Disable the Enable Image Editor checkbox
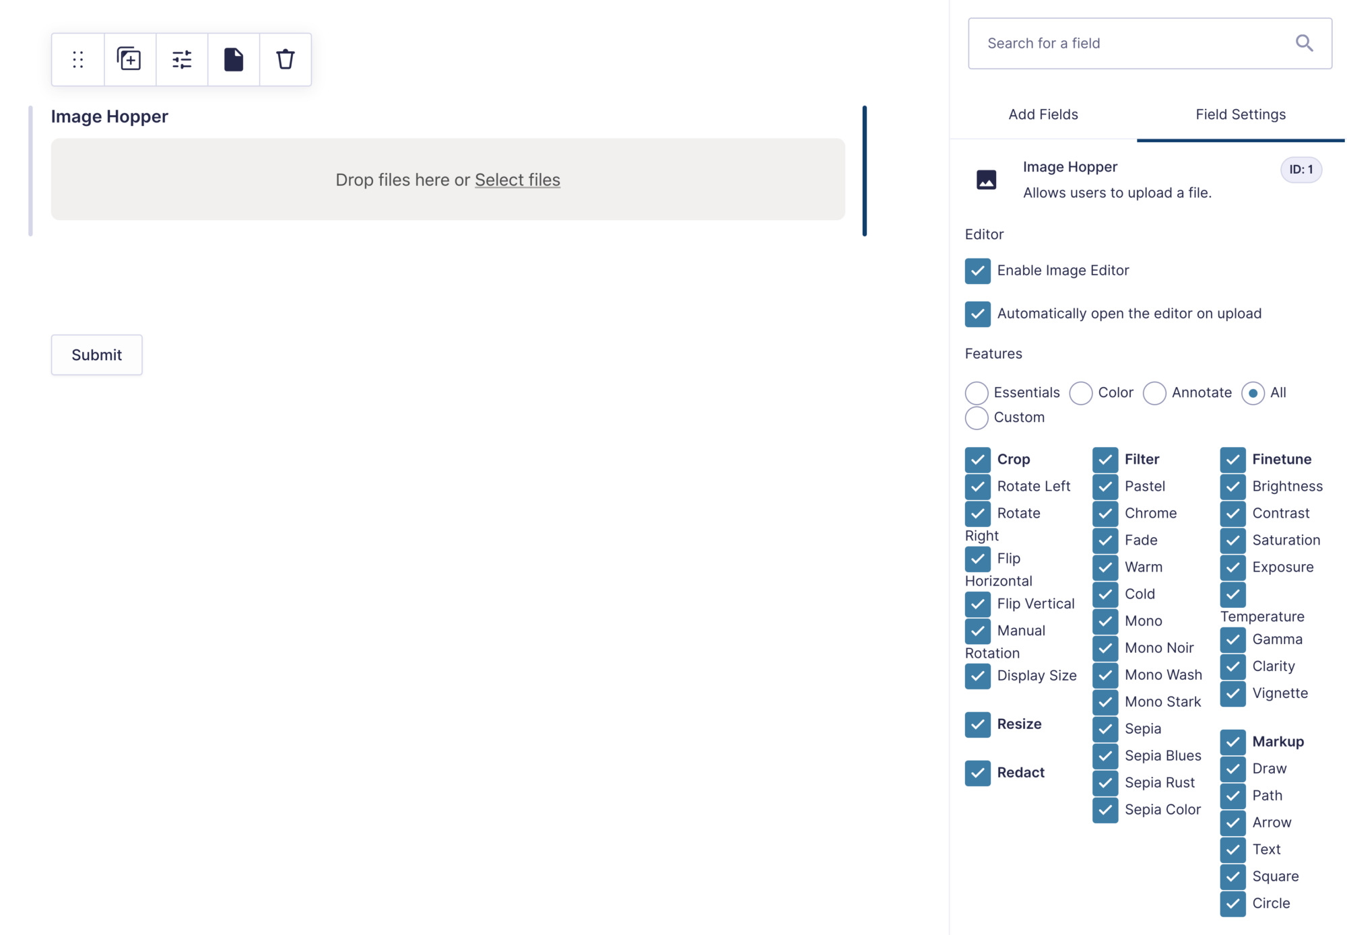This screenshot has width=1347, height=935. (977, 271)
